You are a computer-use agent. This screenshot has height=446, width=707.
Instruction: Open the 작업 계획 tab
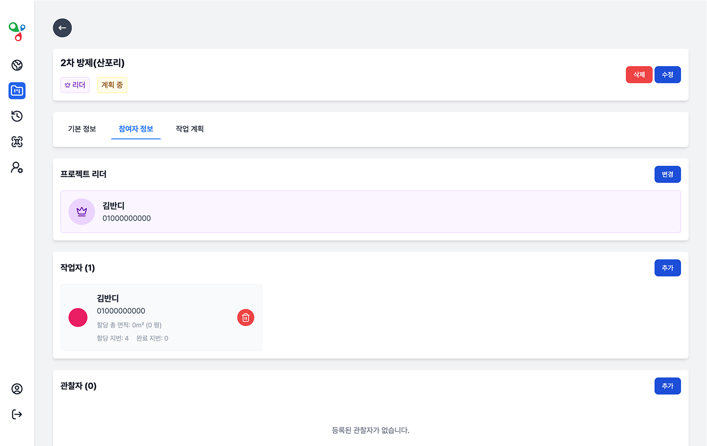(190, 129)
